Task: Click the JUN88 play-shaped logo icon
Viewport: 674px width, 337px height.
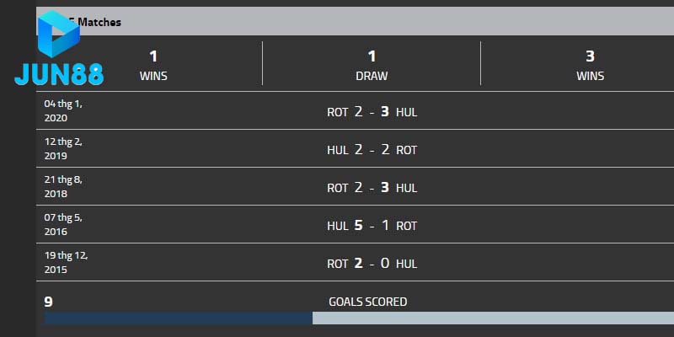Action: pos(58,37)
